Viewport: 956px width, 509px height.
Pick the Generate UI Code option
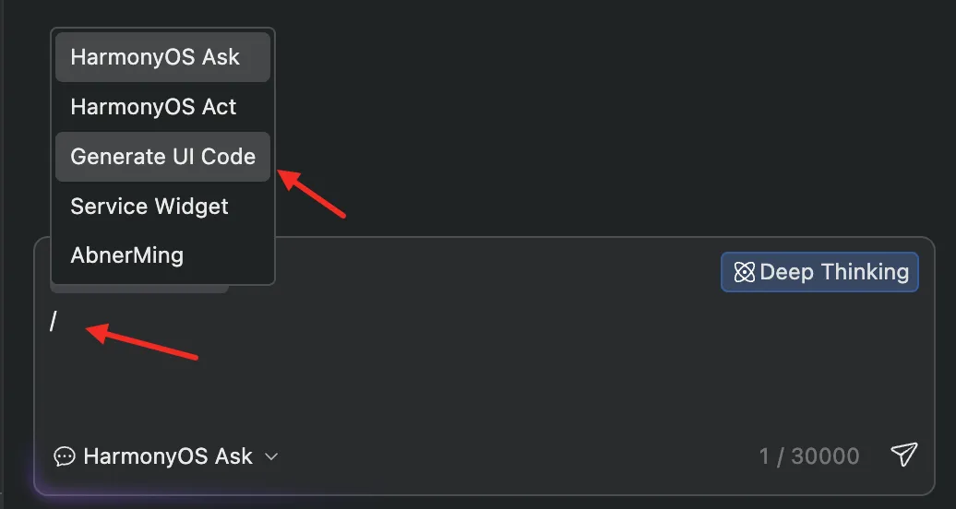[162, 157]
